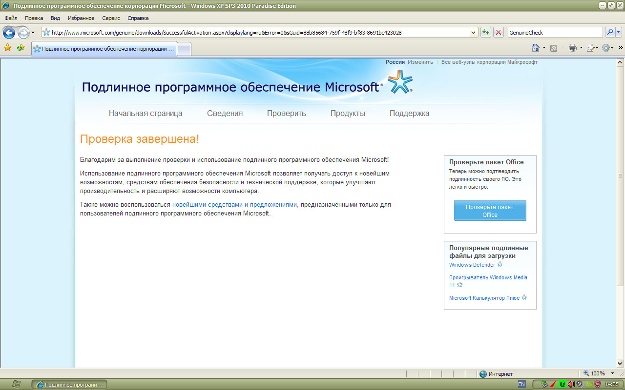
Task: Open the Page menu icon
Action: 591,48
